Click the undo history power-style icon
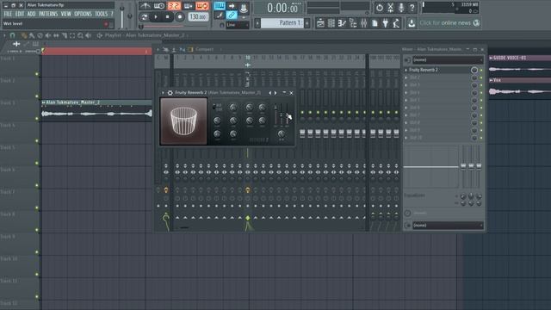The width and height of the screenshot is (551, 310). point(380,8)
